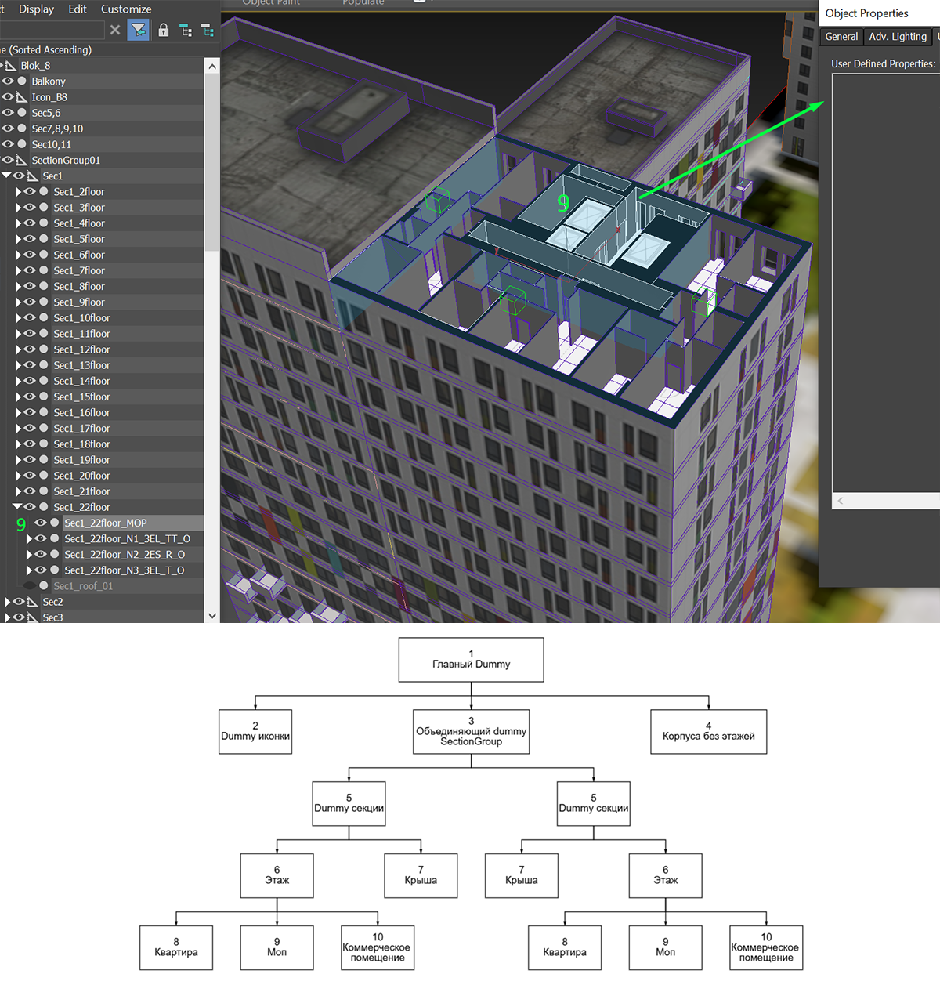Click the scene explorer scroll-up arrow
Image resolution: width=940 pixels, height=985 pixels.
(x=212, y=67)
